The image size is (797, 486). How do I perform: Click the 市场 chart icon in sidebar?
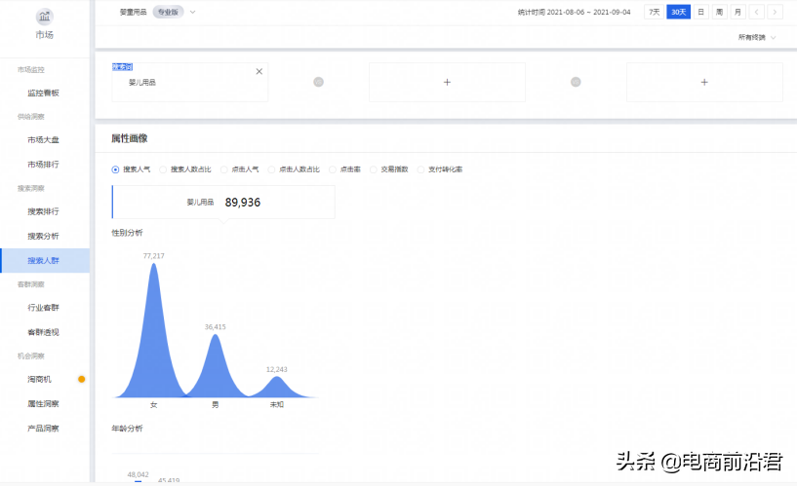click(45, 17)
